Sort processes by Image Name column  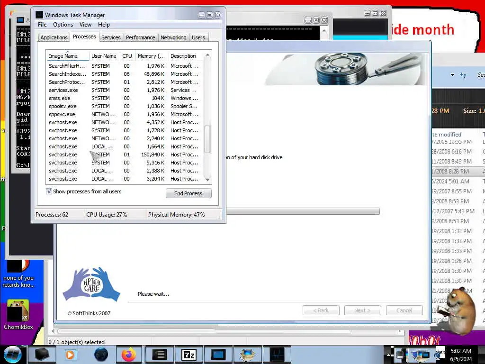click(67, 56)
